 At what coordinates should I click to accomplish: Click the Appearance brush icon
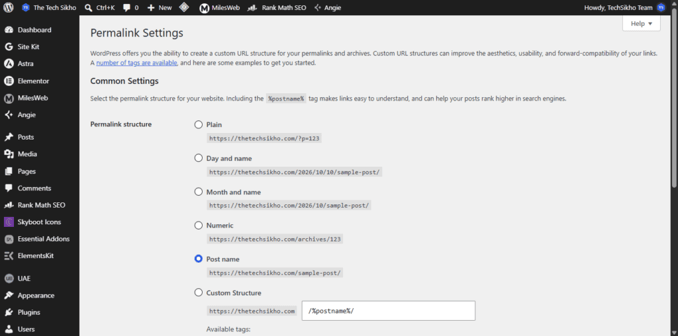coord(9,296)
